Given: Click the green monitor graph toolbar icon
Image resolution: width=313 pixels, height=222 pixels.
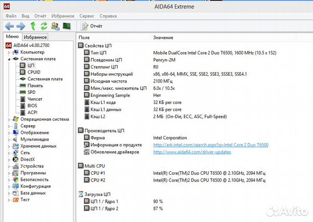Looking at the screenshot, I should (x=67, y=26).
